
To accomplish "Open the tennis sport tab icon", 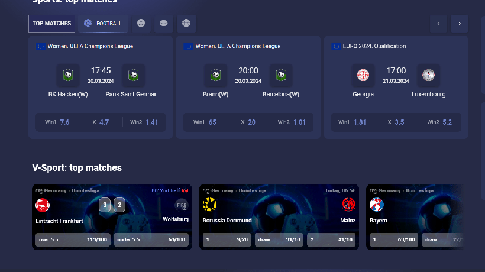I will (141, 24).
